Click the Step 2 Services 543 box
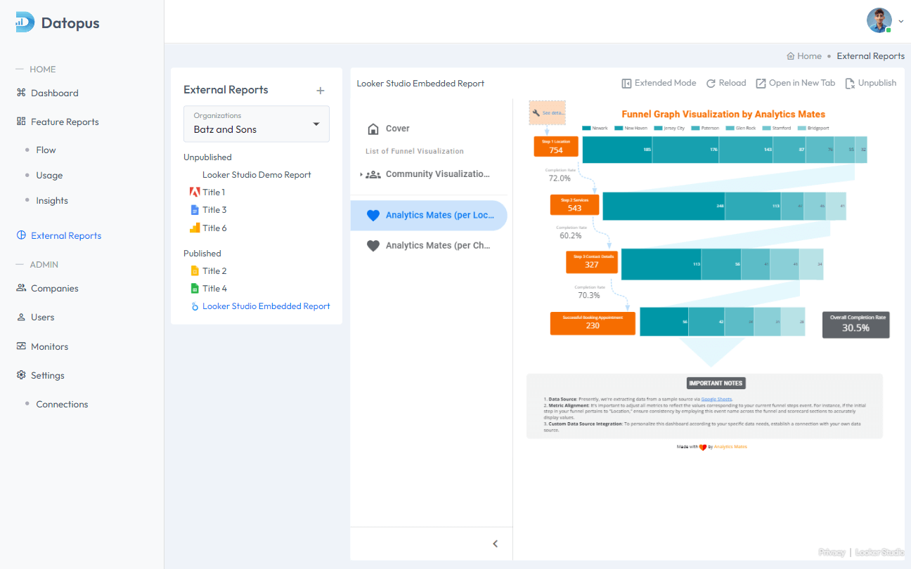 point(574,204)
